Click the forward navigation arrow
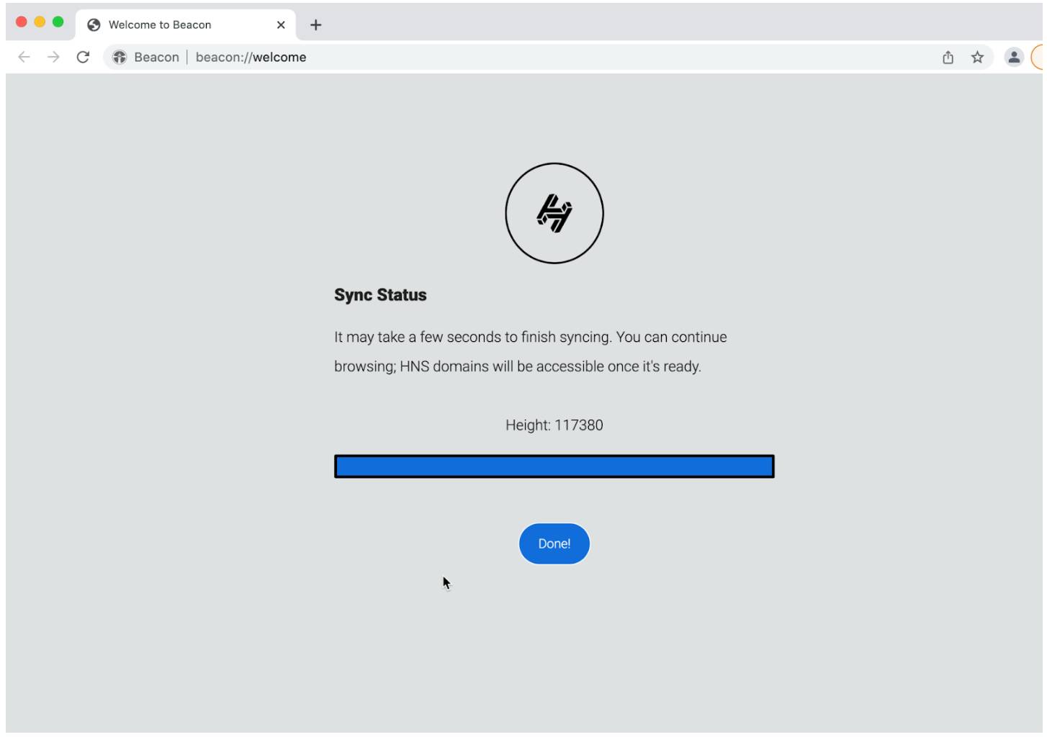 (54, 57)
